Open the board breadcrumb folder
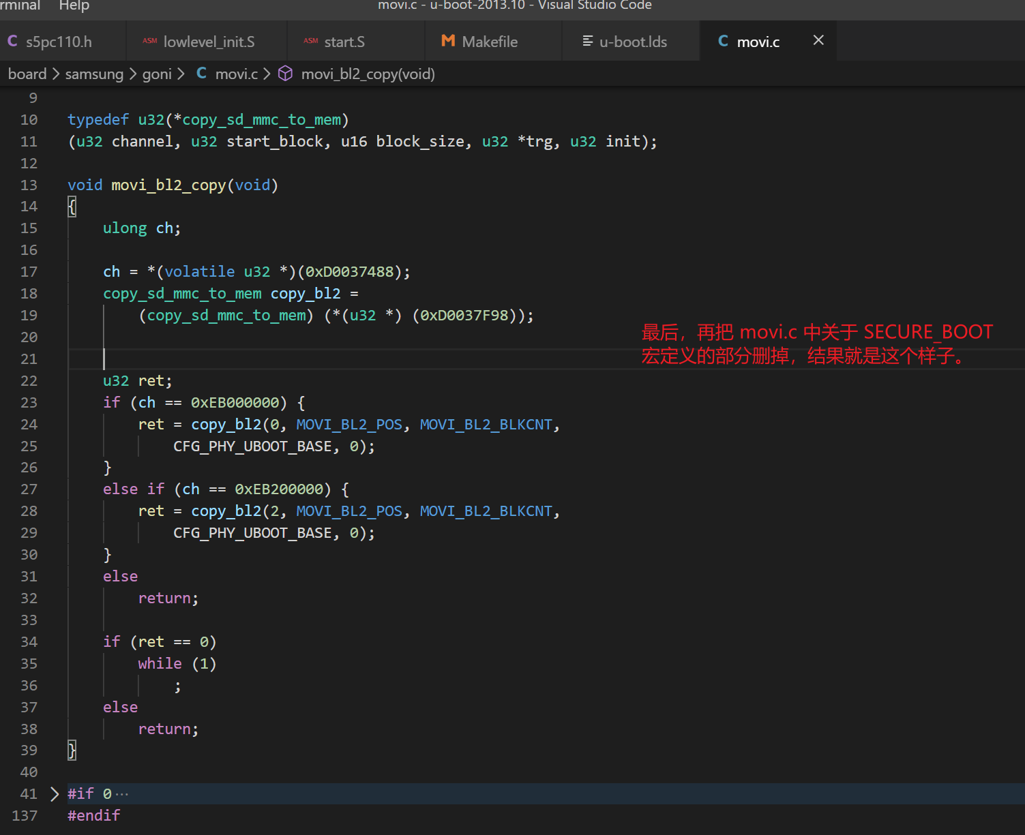1025x835 pixels. point(27,74)
